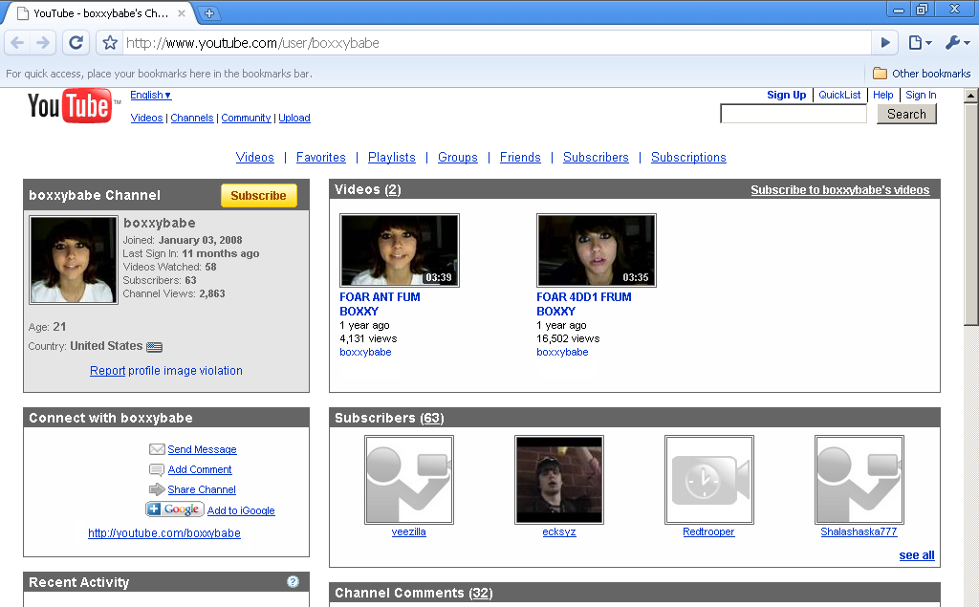Switch to the Playlists tab
Viewport: 979px width, 607px height.
[391, 158]
